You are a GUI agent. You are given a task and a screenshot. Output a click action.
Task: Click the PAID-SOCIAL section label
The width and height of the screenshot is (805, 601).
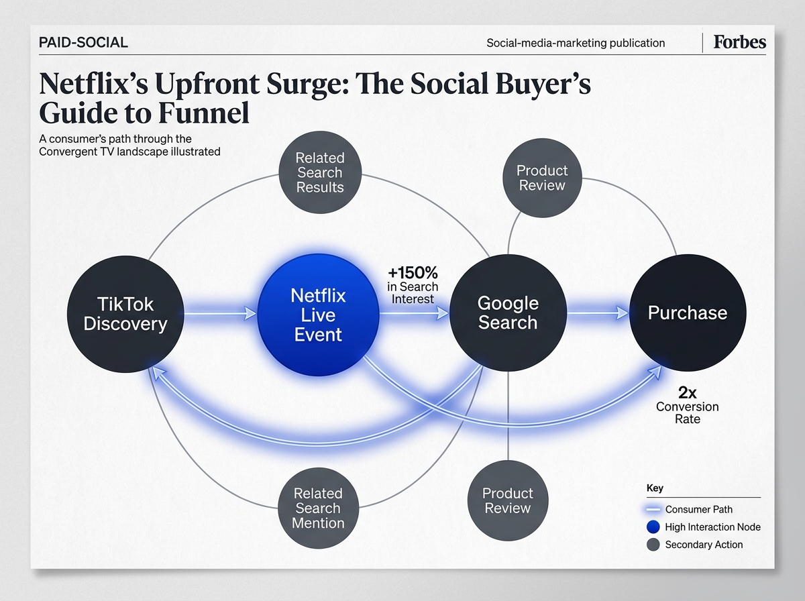coord(84,43)
